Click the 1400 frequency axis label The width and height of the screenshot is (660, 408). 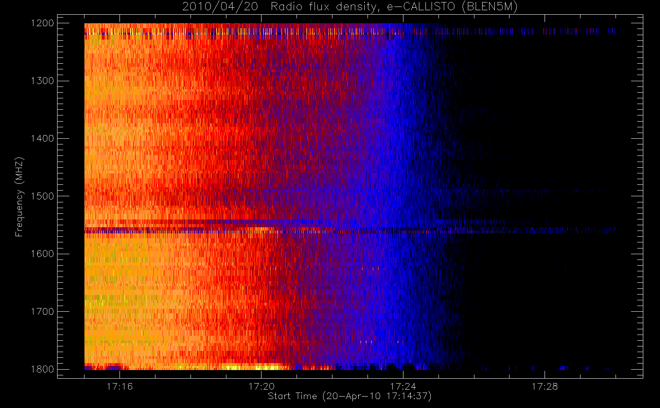(42, 138)
